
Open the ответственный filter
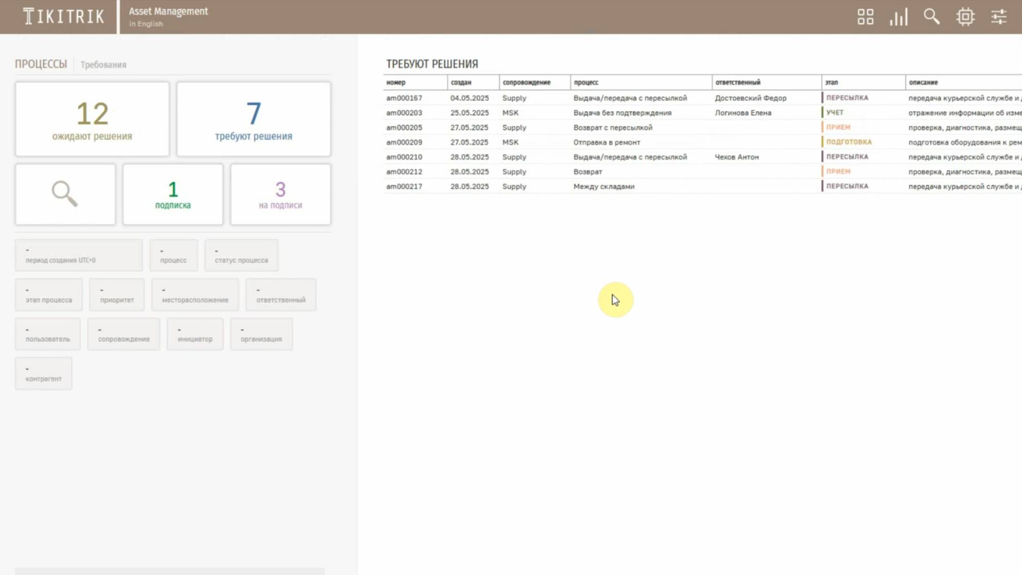click(x=281, y=294)
